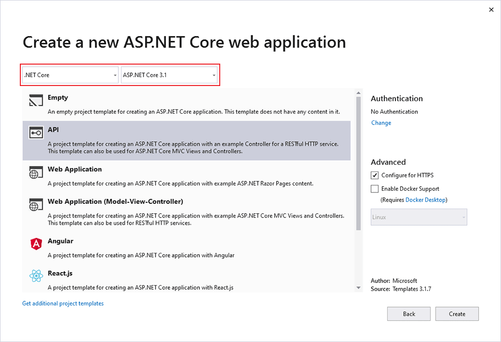The width and height of the screenshot is (501, 342).
Task: Select the React.js atom icon
Action: (36, 276)
